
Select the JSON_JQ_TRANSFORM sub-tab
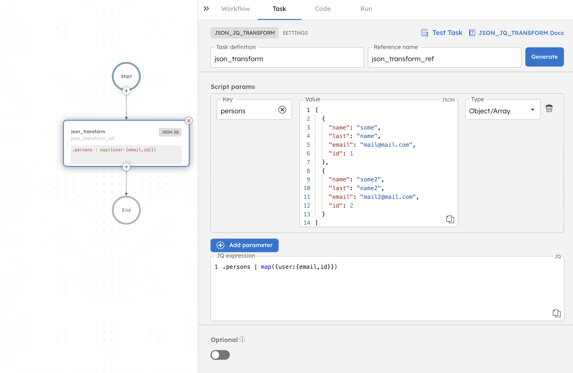tap(245, 33)
